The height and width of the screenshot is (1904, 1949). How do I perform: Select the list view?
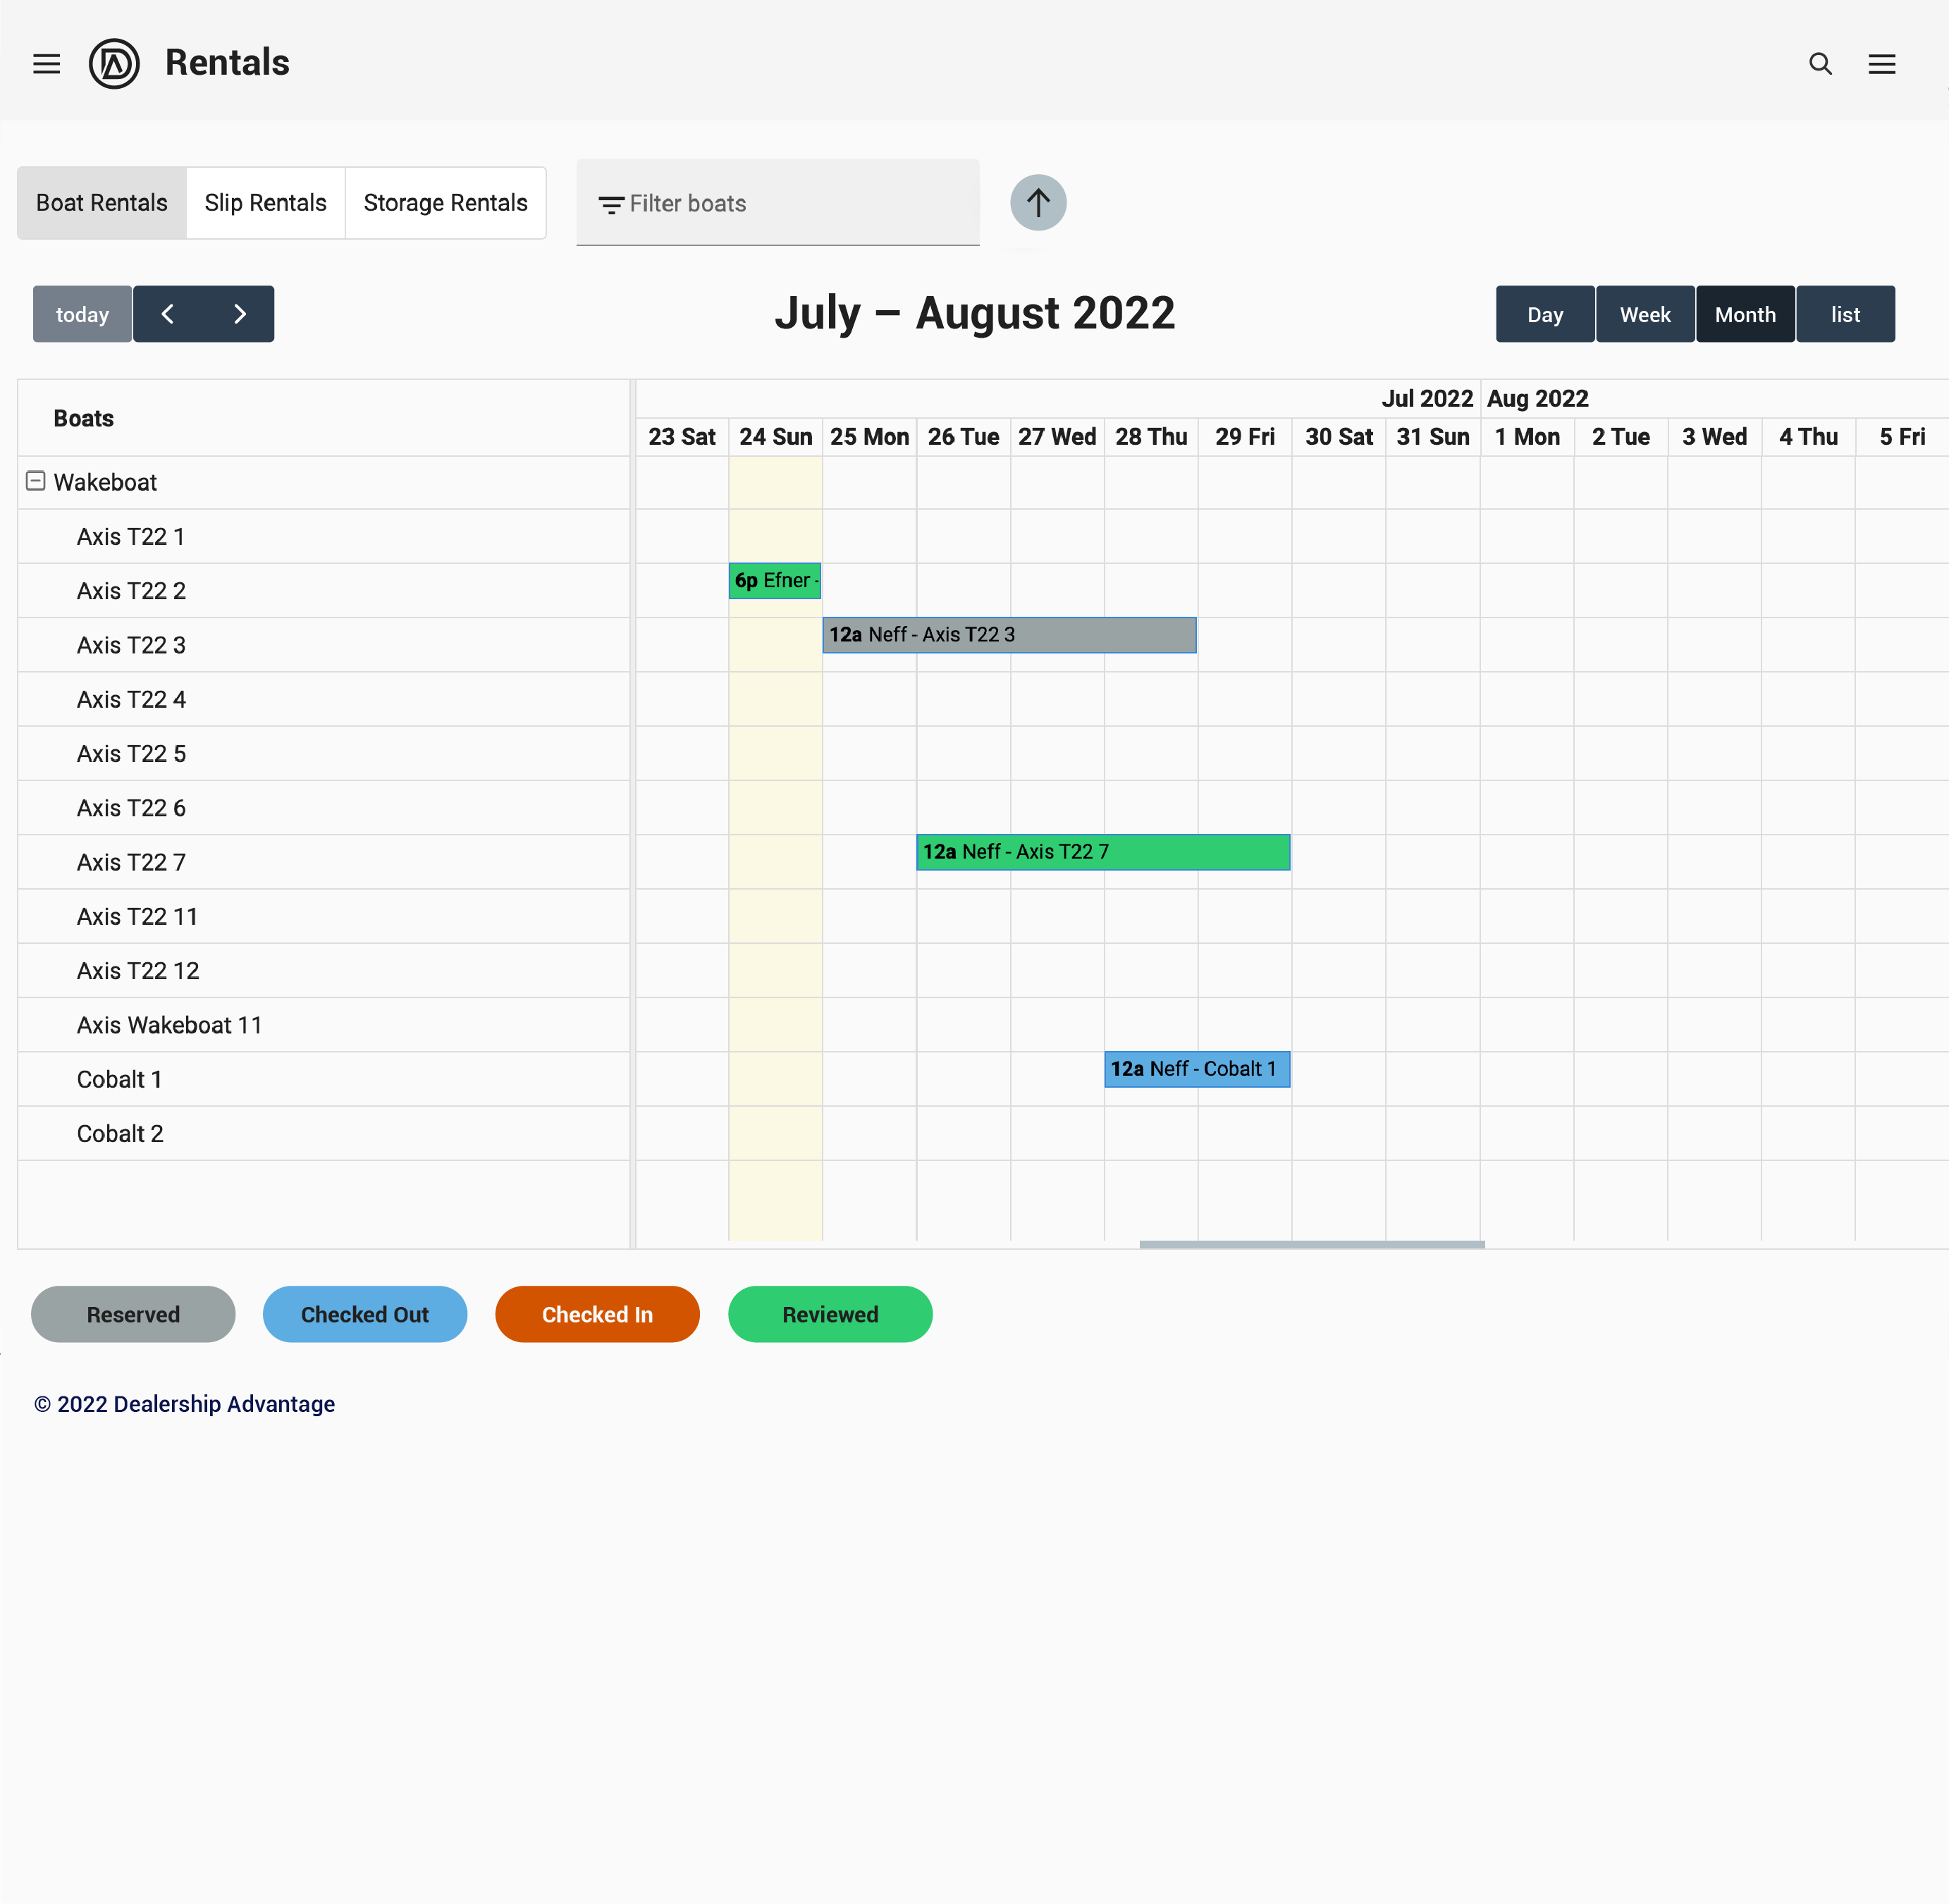tap(1845, 314)
